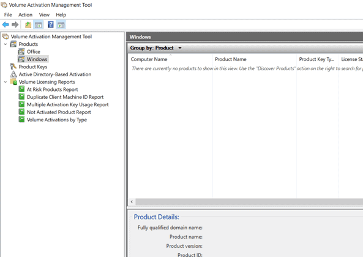The height and width of the screenshot is (257, 363).
Task: Click the empty-view message about Discover Products
Action: [x=247, y=68]
